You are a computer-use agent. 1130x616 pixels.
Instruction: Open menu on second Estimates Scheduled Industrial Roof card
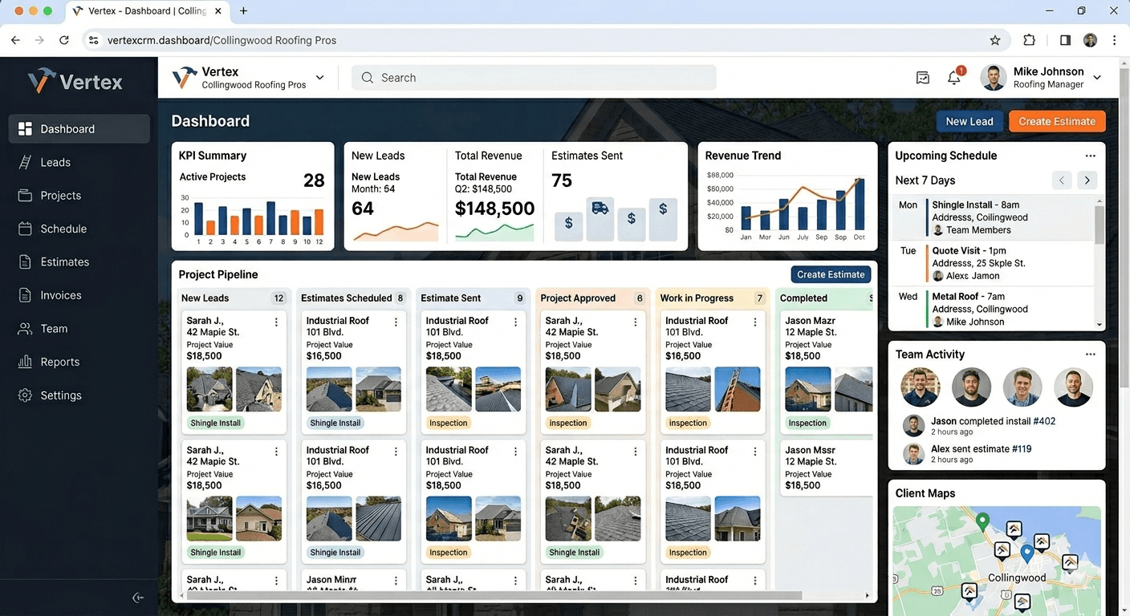396,452
